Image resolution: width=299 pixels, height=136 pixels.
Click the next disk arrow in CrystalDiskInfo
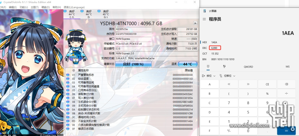point(195,23)
